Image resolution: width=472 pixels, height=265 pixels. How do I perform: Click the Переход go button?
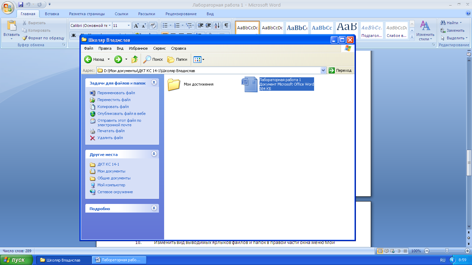point(340,70)
